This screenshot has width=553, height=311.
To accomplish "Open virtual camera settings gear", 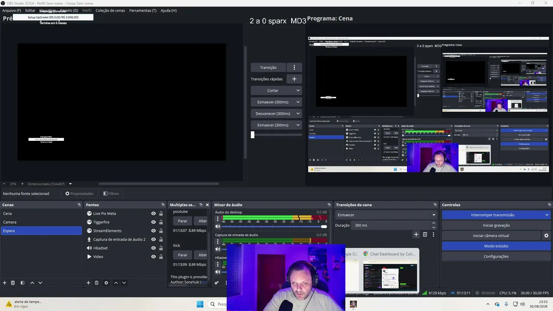I will (x=546, y=236).
